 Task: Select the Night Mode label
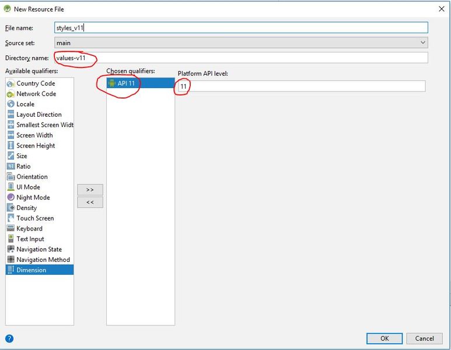[33, 197]
